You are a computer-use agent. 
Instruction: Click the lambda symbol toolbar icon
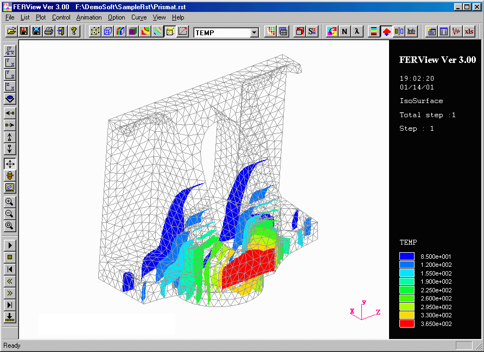pos(356,31)
